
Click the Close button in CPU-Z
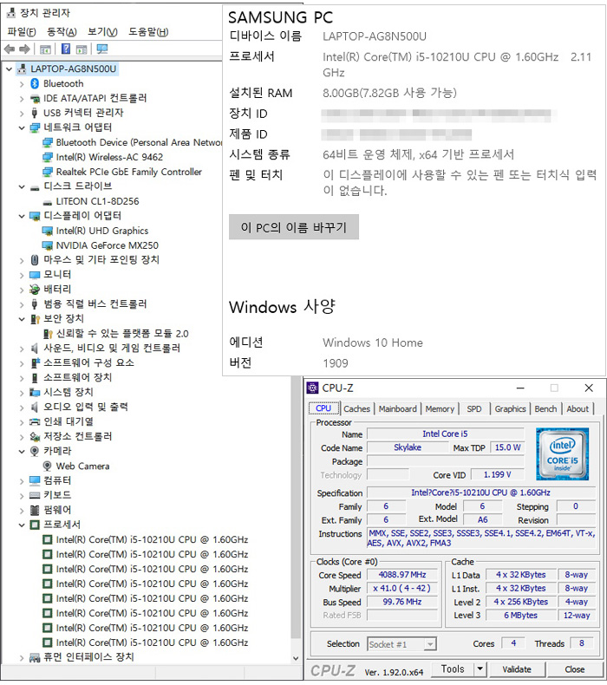point(574,669)
